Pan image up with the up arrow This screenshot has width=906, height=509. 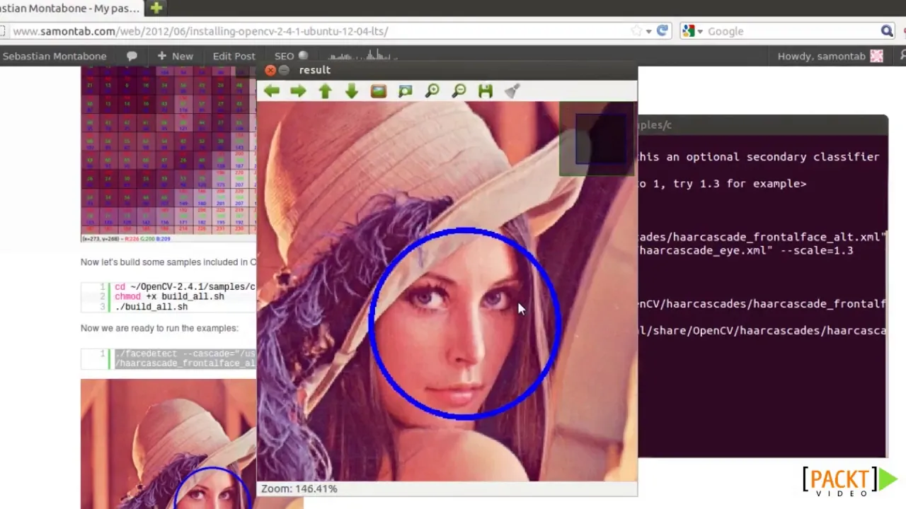pos(325,91)
